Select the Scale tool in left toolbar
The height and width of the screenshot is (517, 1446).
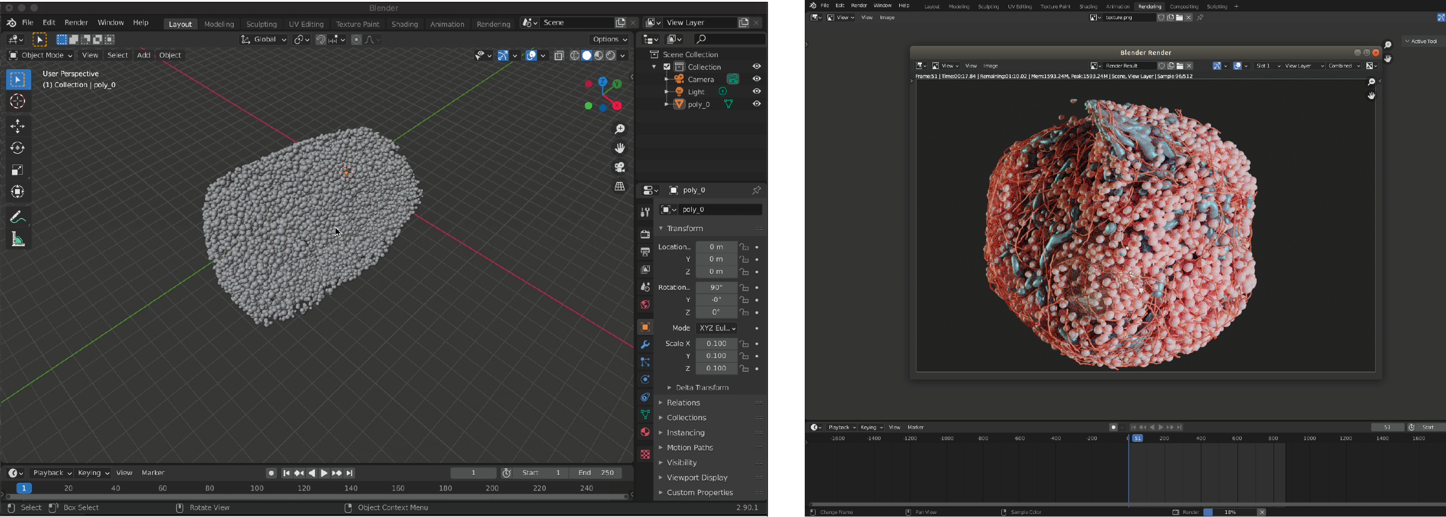tap(17, 170)
